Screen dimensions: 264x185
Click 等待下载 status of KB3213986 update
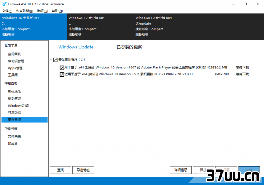tap(242, 74)
